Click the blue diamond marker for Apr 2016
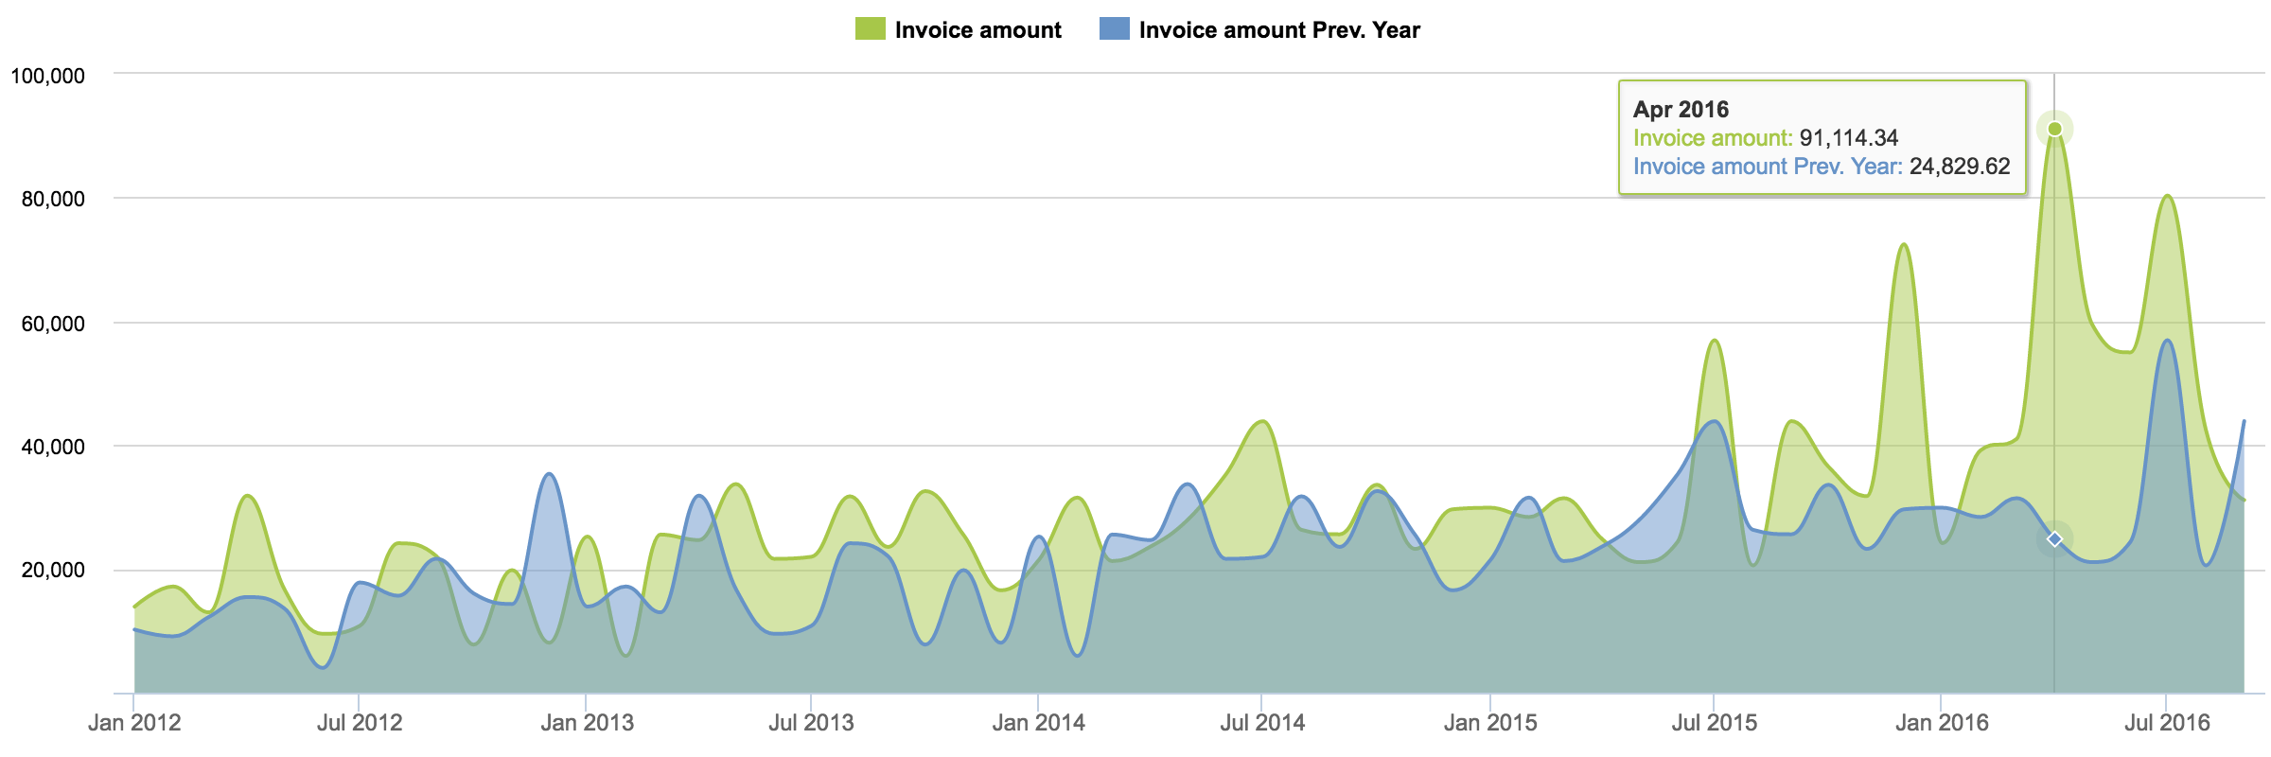 coord(2054,539)
